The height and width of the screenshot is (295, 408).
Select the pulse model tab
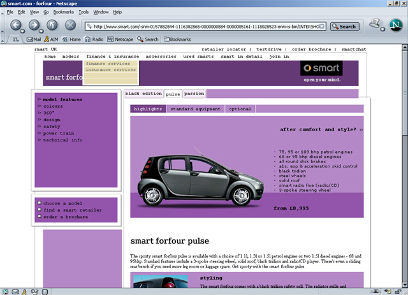173,94
